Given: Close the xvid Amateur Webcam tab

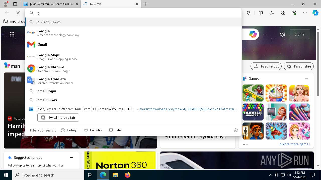Looking at the screenshot, I should pyautogui.click(x=77, y=4).
